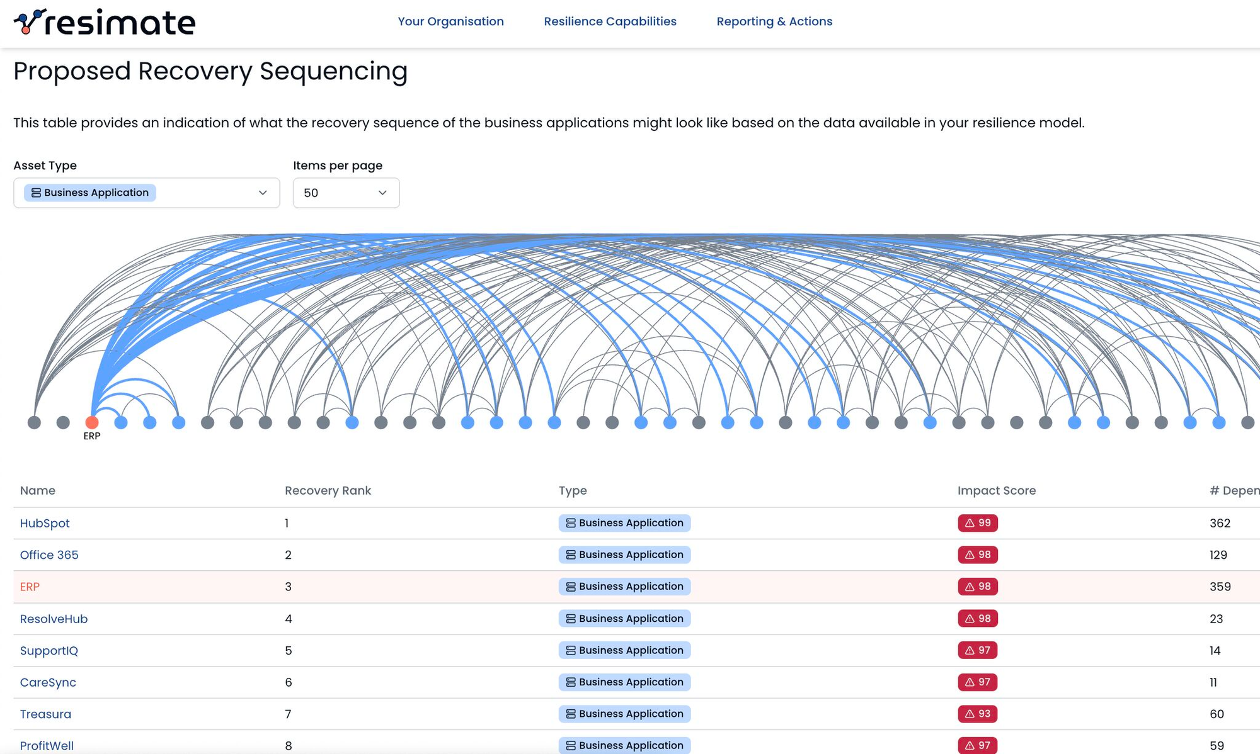The width and height of the screenshot is (1260, 754).
Task: Click the Business Application badge in Treasura row
Action: tap(624, 714)
